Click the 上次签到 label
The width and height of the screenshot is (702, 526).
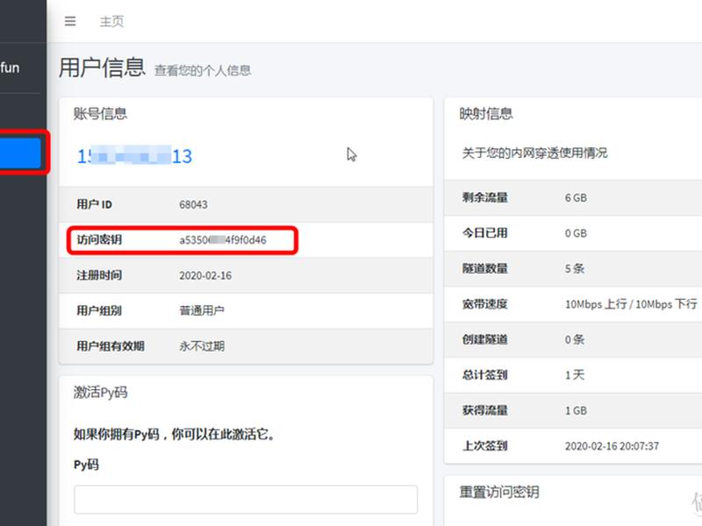(x=485, y=445)
